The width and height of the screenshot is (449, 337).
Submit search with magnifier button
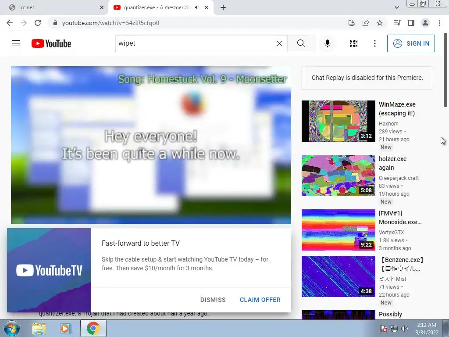point(301,43)
